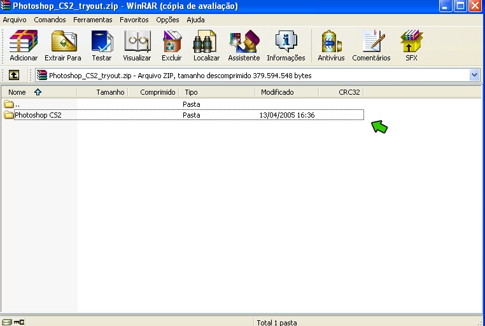Open the Opções menu
Image resolution: width=485 pixels, height=326 pixels.
click(x=167, y=20)
